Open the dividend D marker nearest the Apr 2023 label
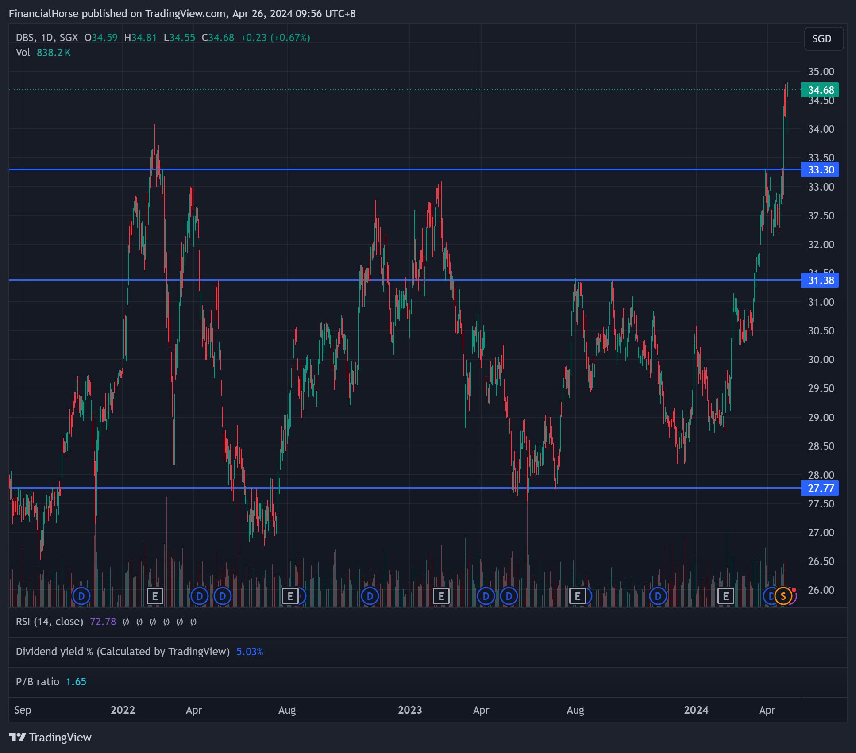This screenshot has width=856, height=753. coord(486,596)
